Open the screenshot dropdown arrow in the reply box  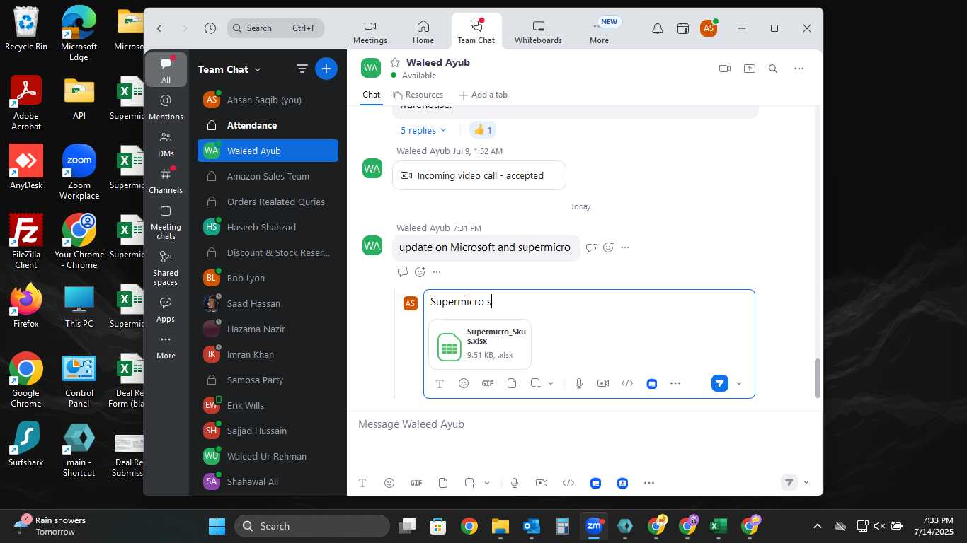(x=551, y=383)
